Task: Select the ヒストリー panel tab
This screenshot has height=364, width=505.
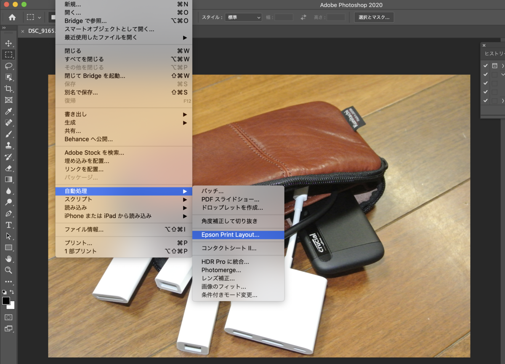Action: click(x=494, y=54)
